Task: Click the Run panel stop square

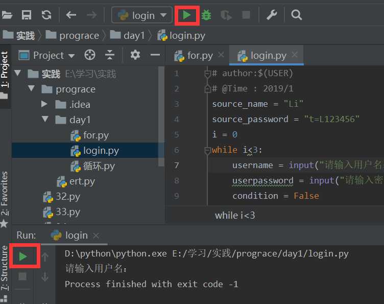Action: [x=22, y=276]
